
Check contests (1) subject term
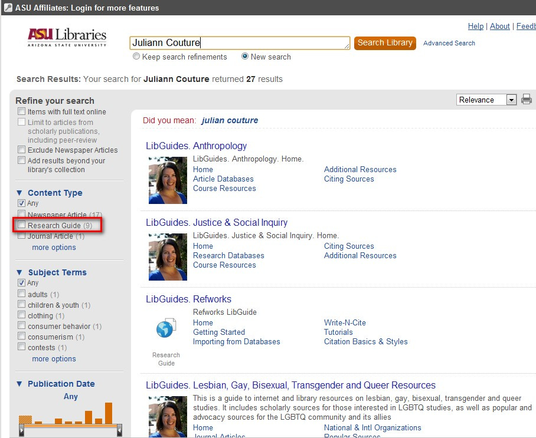pos(21,347)
